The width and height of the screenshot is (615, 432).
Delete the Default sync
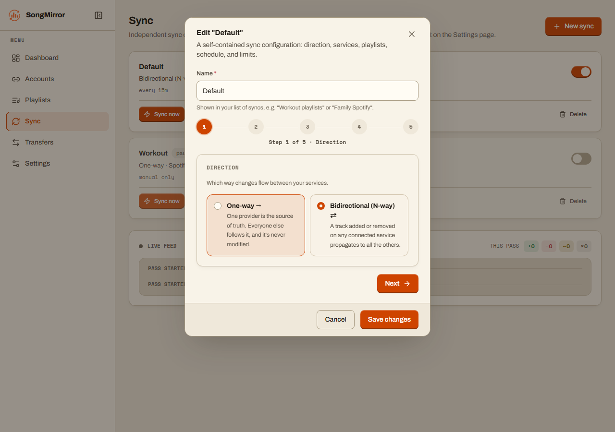[573, 114]
